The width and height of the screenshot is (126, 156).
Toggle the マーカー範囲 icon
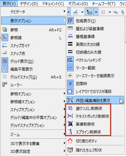click(x=70, y=68)
